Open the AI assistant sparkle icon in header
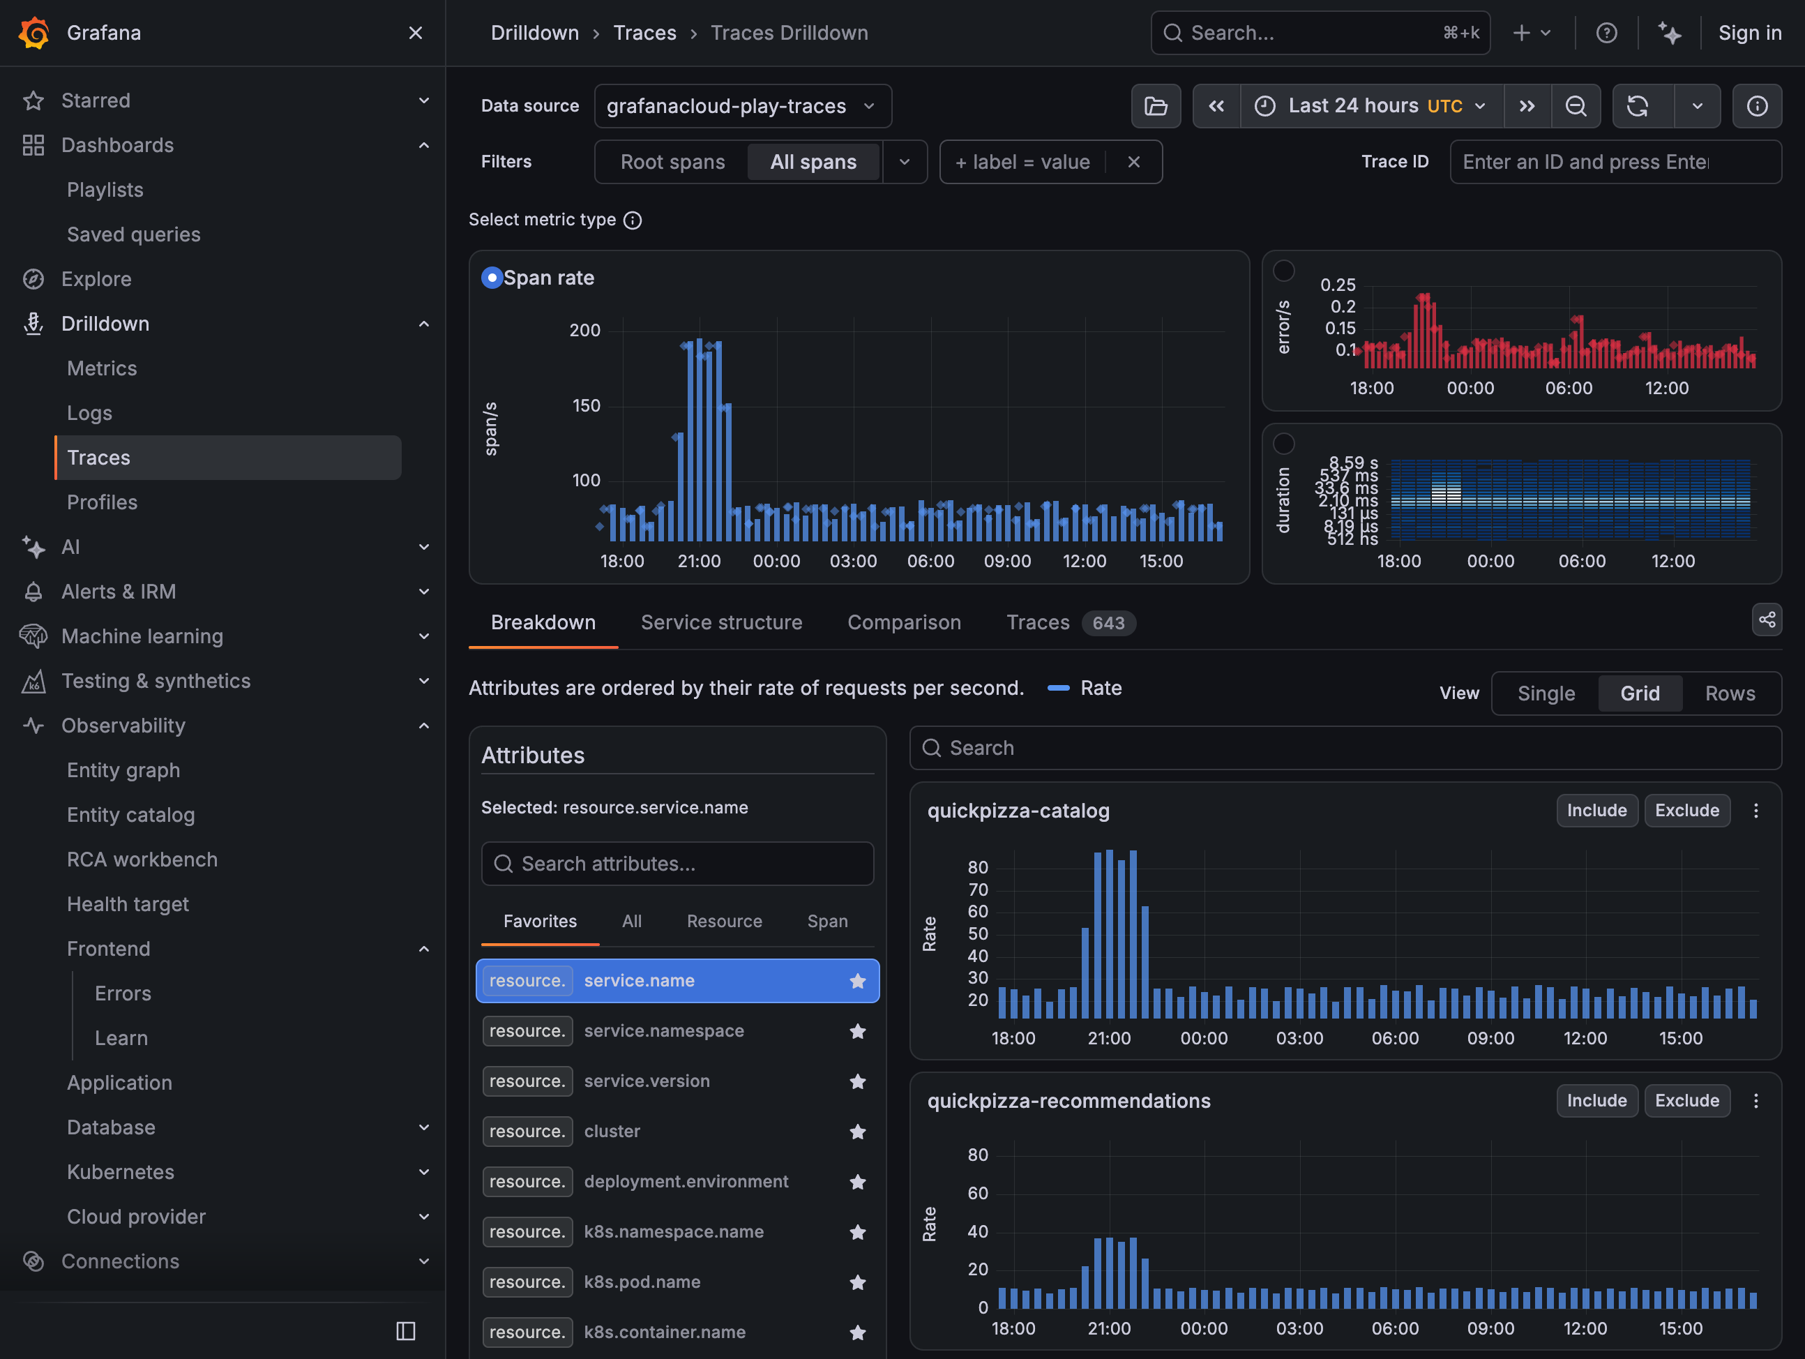 pyautogui.click(x=1669, y=33)
